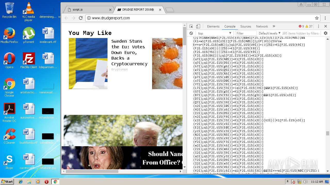This screenshot has width=330, height=185.
Task: Click the orange crystals article thumbnail
Action: pyautogui.click(x=167, y=63)
